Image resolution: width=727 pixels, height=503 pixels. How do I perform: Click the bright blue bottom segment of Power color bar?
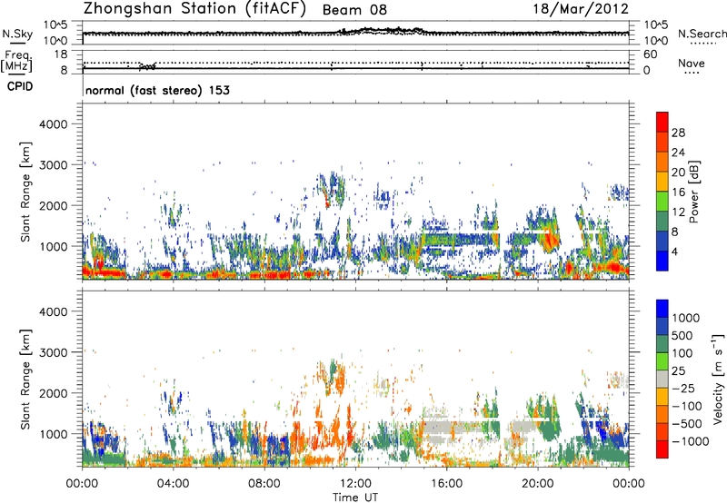[x=662, y=261]
